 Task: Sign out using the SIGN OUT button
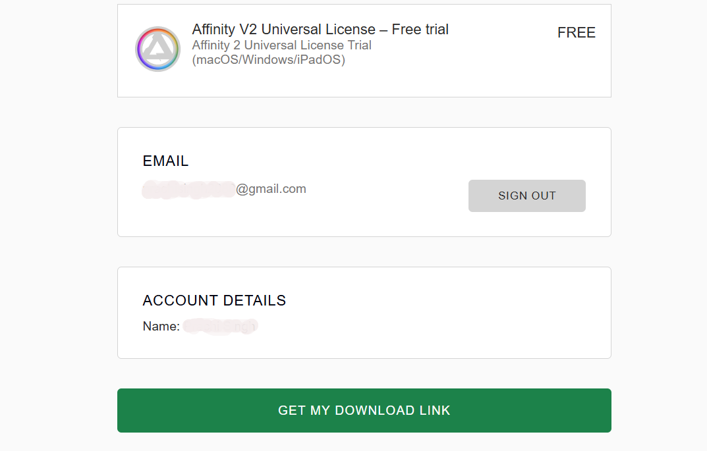[527, 196]
